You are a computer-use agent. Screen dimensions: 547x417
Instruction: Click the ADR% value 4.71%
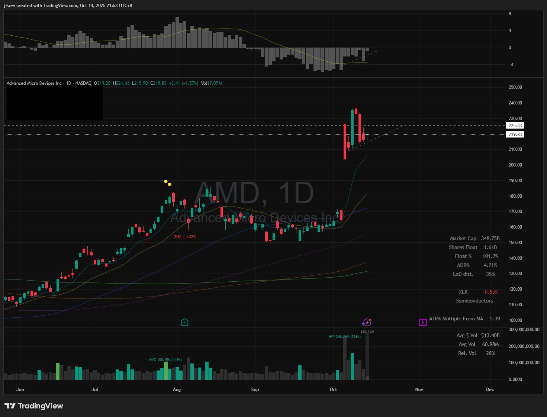click(x=490, y=265)
